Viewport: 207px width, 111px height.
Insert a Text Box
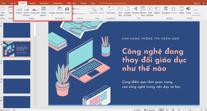[x=120, y=11]
